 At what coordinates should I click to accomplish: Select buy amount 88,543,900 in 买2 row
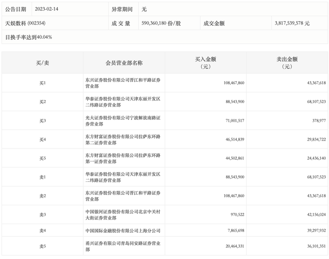point(235,102)
